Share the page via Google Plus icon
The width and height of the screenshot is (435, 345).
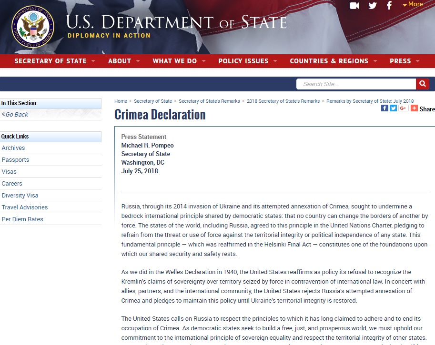click(x=404, y=108)
